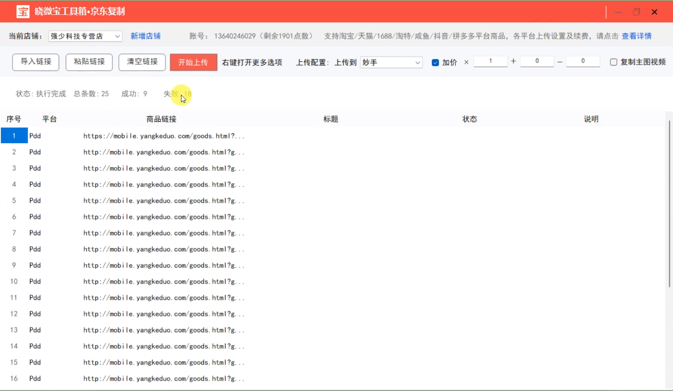Click 清空链接 button
The height and width of the screenshot is (391, 673).
(142, 62)
